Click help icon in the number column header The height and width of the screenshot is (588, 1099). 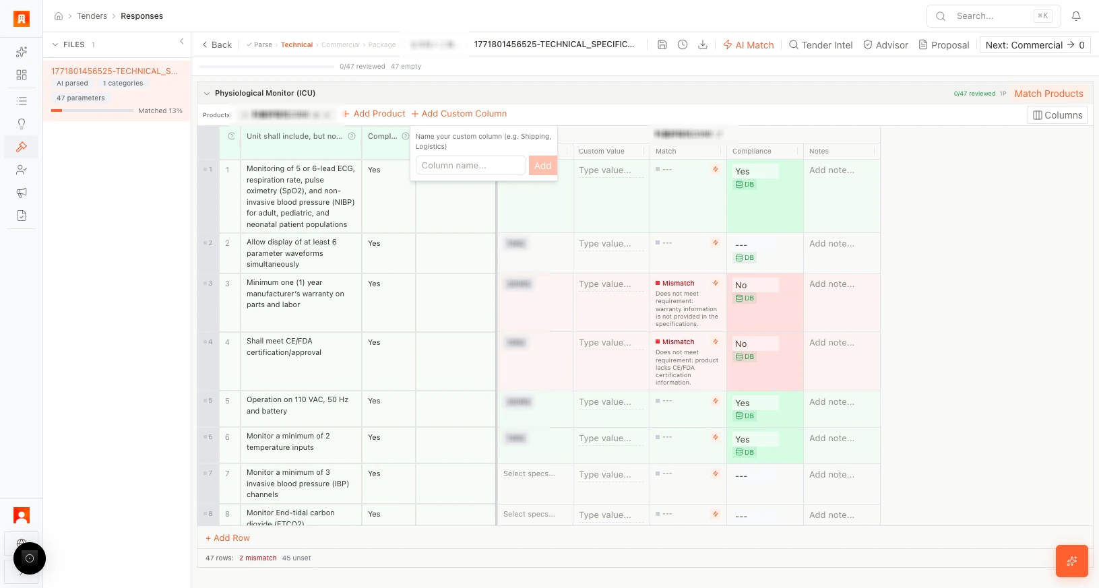tap(231, 136)
